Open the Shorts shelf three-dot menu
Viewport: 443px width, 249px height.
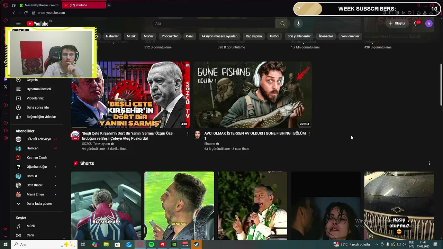tap(429, 163)
